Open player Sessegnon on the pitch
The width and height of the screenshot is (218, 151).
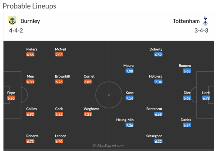pyautogui.click(x=154, y=136)
